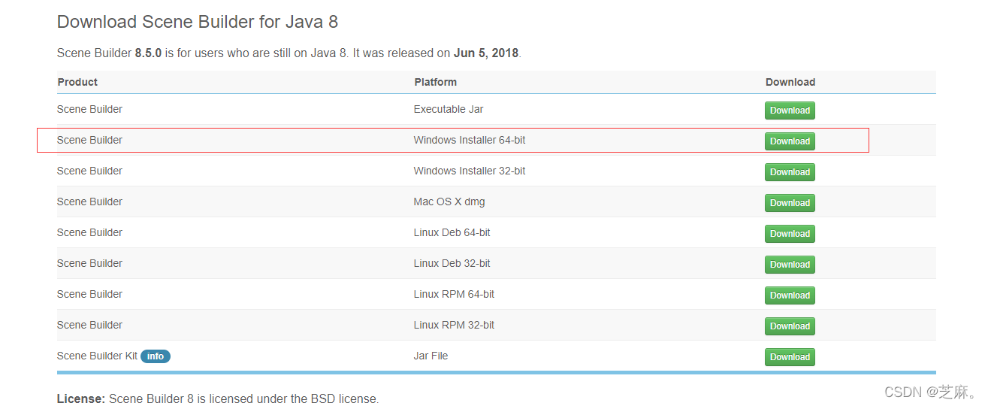Click the "License:" label text
The width and height of the screenshot is (985, 406).
point(81,398)
